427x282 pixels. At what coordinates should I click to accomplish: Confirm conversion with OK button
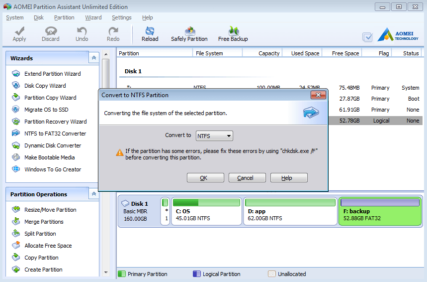[x=205, y=178]
